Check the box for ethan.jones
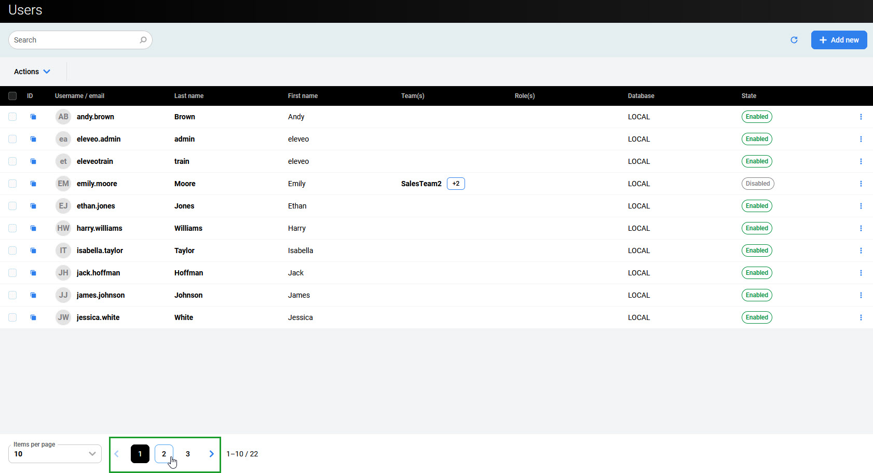Image resolution: width=873 pixels, height=473 pixels. tap(12, 206)
